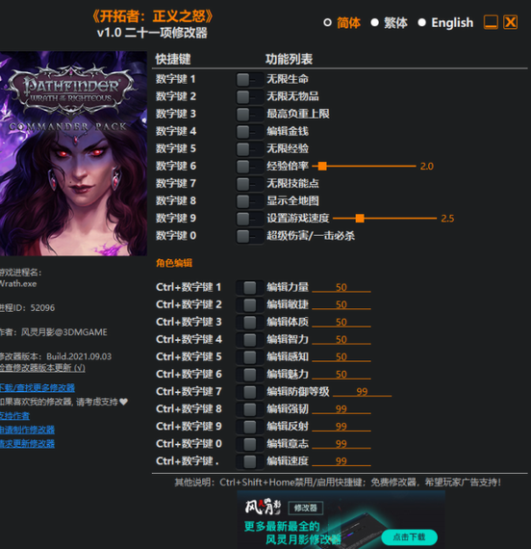Toggle 编辑敏捷 switch
The image size is (531, 549).
(x=250, y=305)
